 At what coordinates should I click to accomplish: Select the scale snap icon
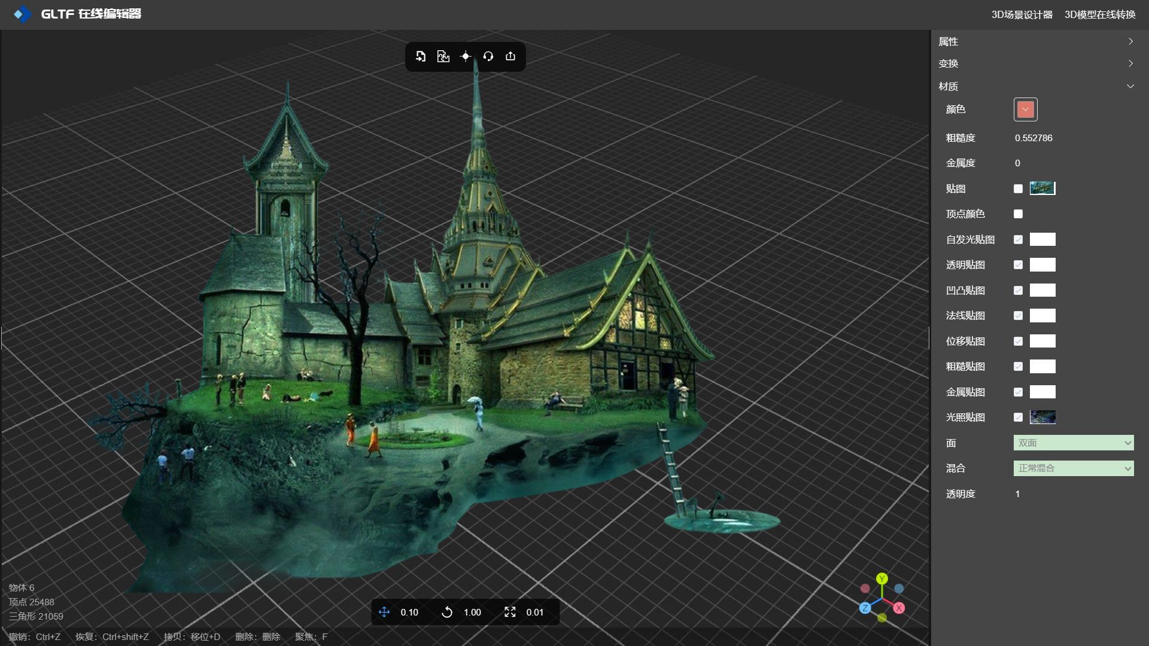510,612
